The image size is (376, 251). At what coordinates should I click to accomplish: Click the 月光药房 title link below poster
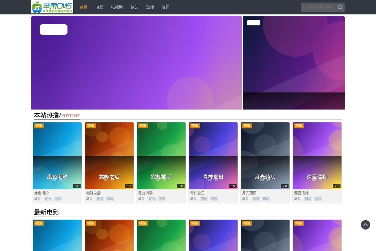[x=250, y=193]
